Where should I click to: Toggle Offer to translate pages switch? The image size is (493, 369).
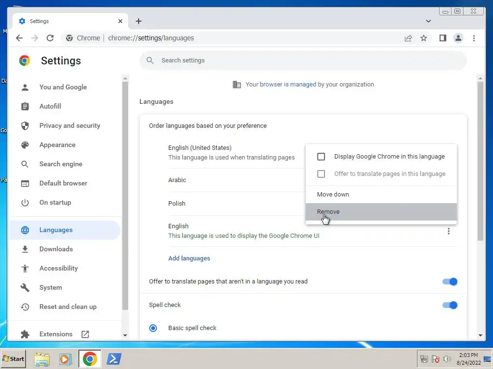pos(450,282)
